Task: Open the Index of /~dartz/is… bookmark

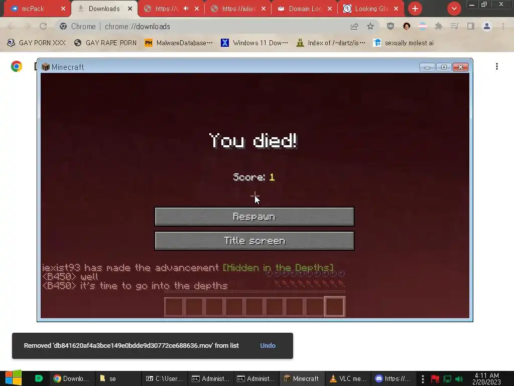Action: coord(330,43)
